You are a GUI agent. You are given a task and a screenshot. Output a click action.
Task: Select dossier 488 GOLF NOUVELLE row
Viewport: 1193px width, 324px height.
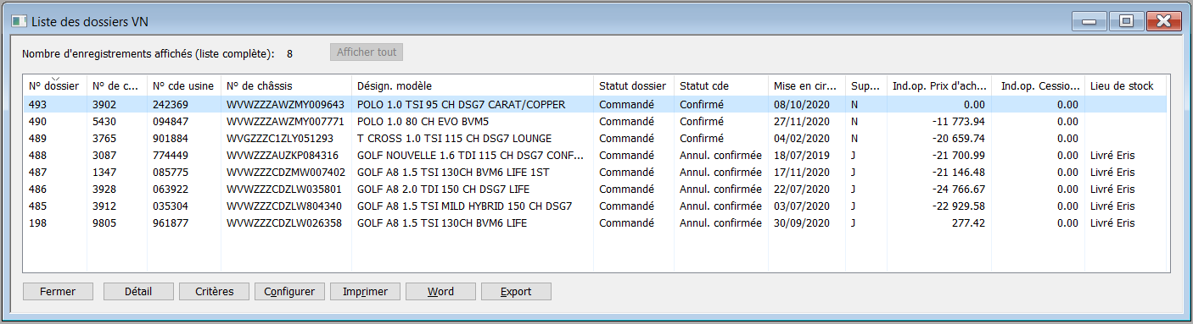click(x=595, y=155)
